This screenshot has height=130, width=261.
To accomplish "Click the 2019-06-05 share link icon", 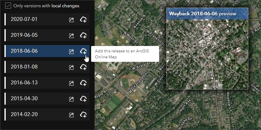I will click(71, 36).
